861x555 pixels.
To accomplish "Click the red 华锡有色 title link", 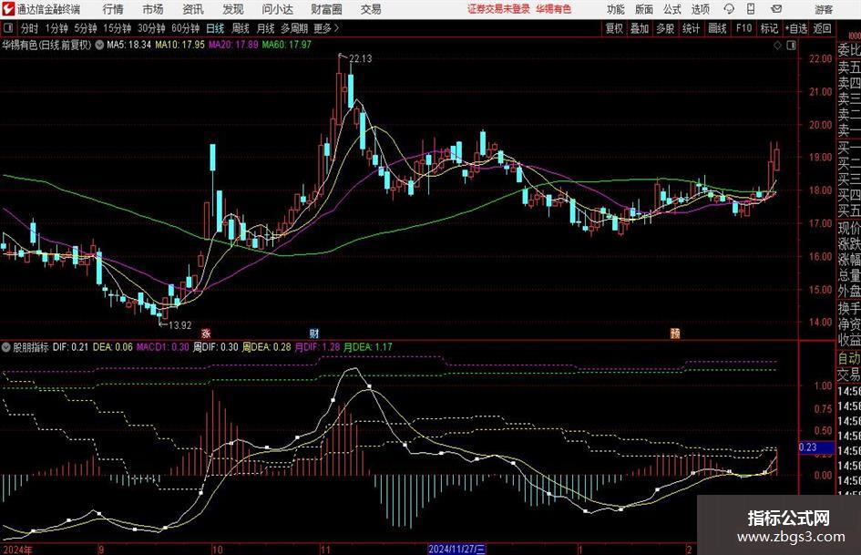I will 554,9.
